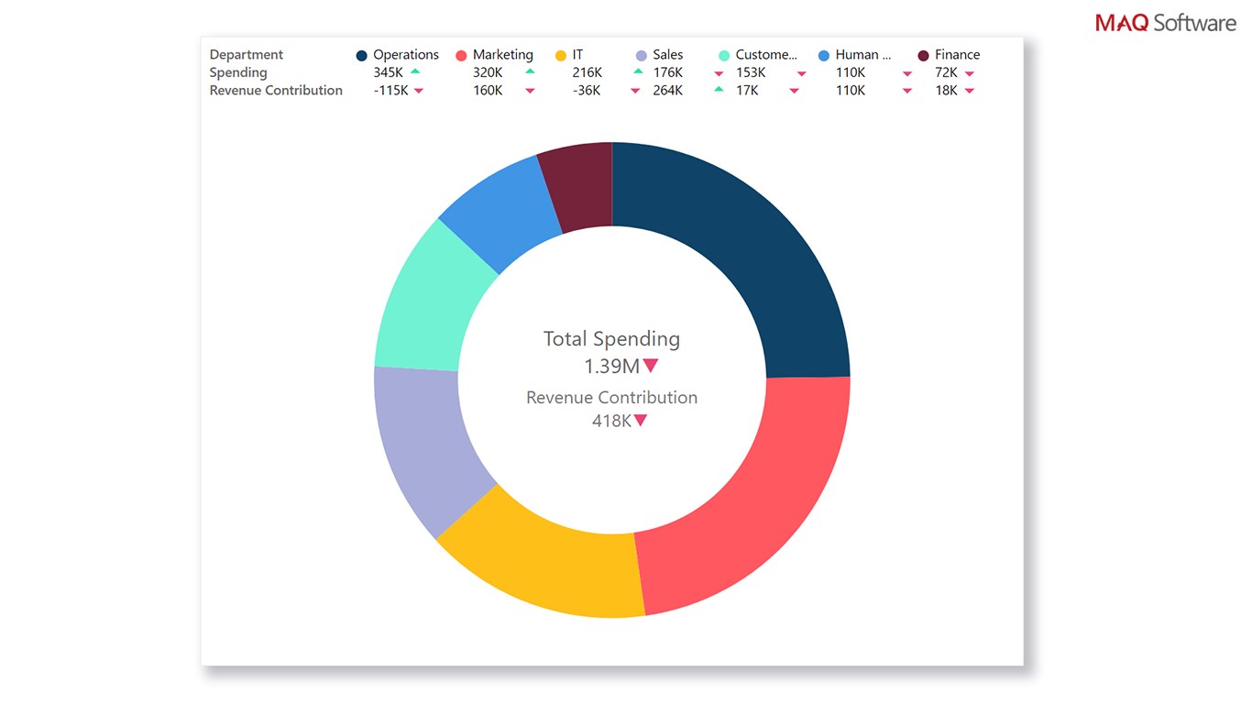Click the maroon Finance legend dot

point(923,56)
